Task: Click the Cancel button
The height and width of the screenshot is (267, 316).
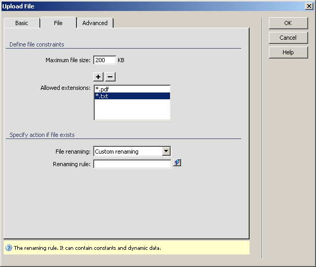Action: [288, 38]
